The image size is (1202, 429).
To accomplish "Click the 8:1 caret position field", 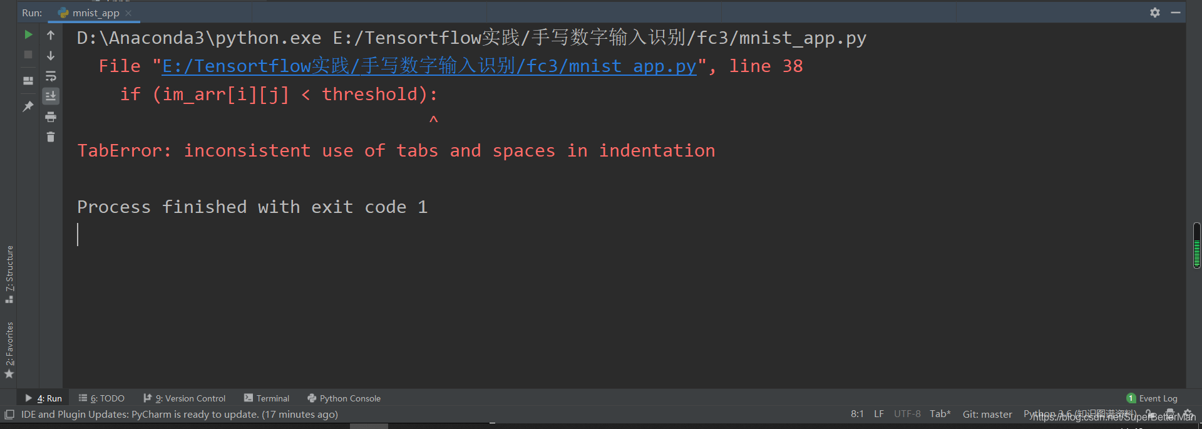I will click(x=857, y=413).
